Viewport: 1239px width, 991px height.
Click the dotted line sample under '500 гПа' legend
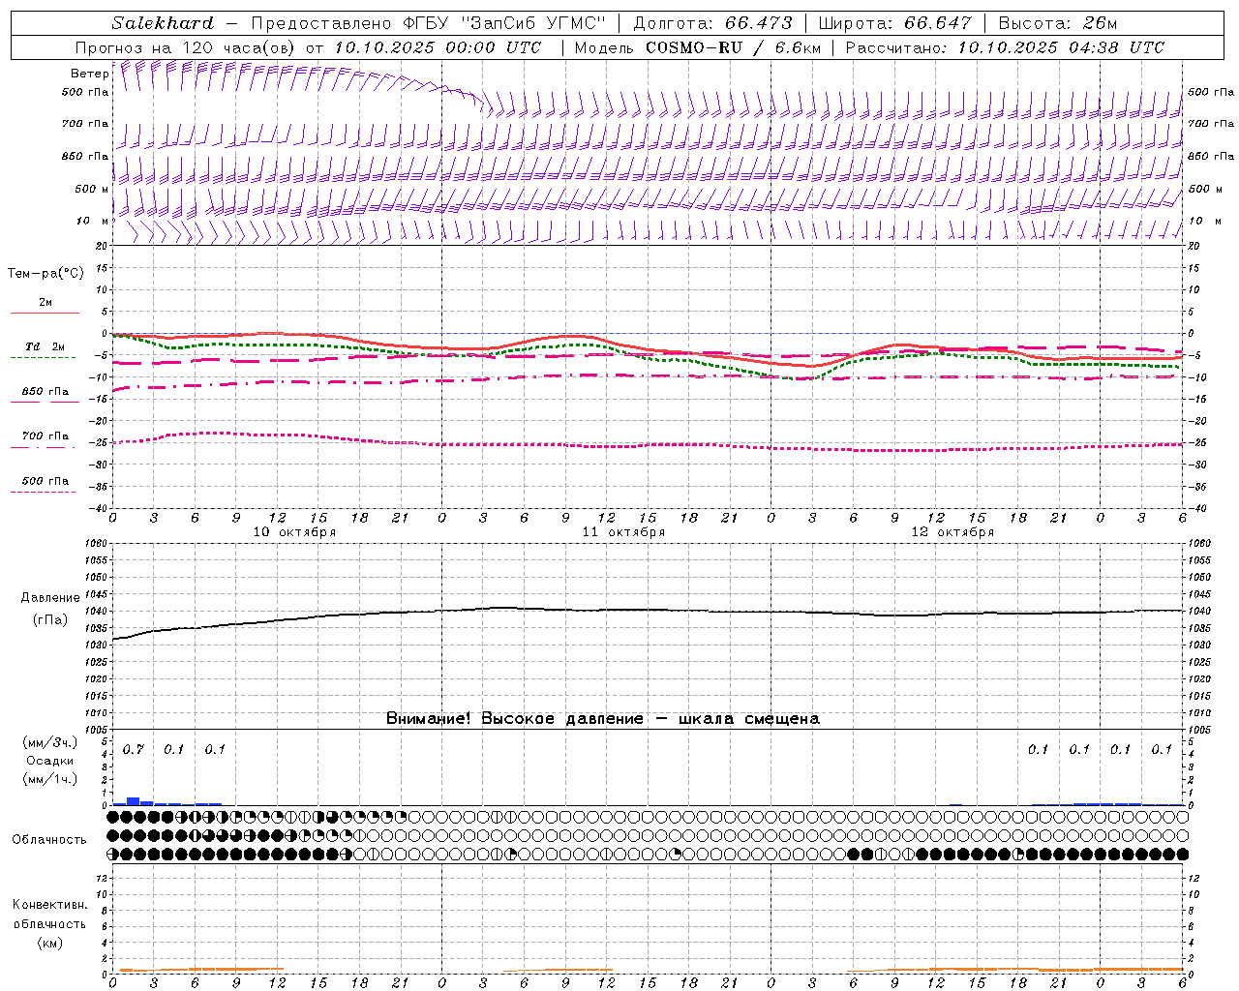point(43,492)
